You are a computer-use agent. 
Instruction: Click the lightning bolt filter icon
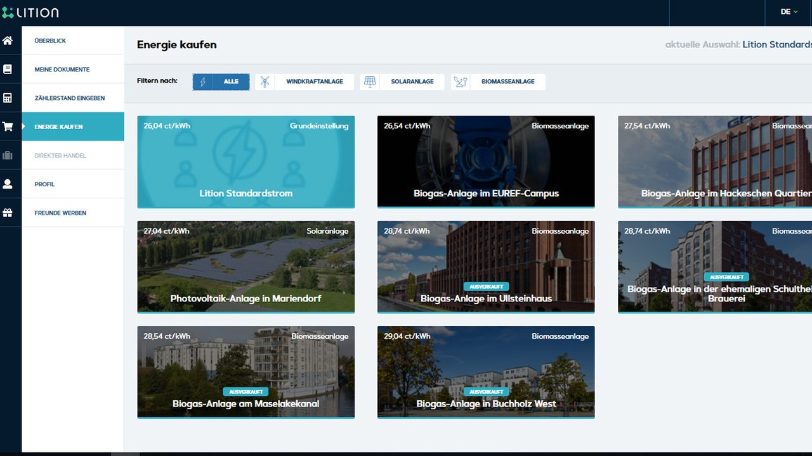point(203,82)
